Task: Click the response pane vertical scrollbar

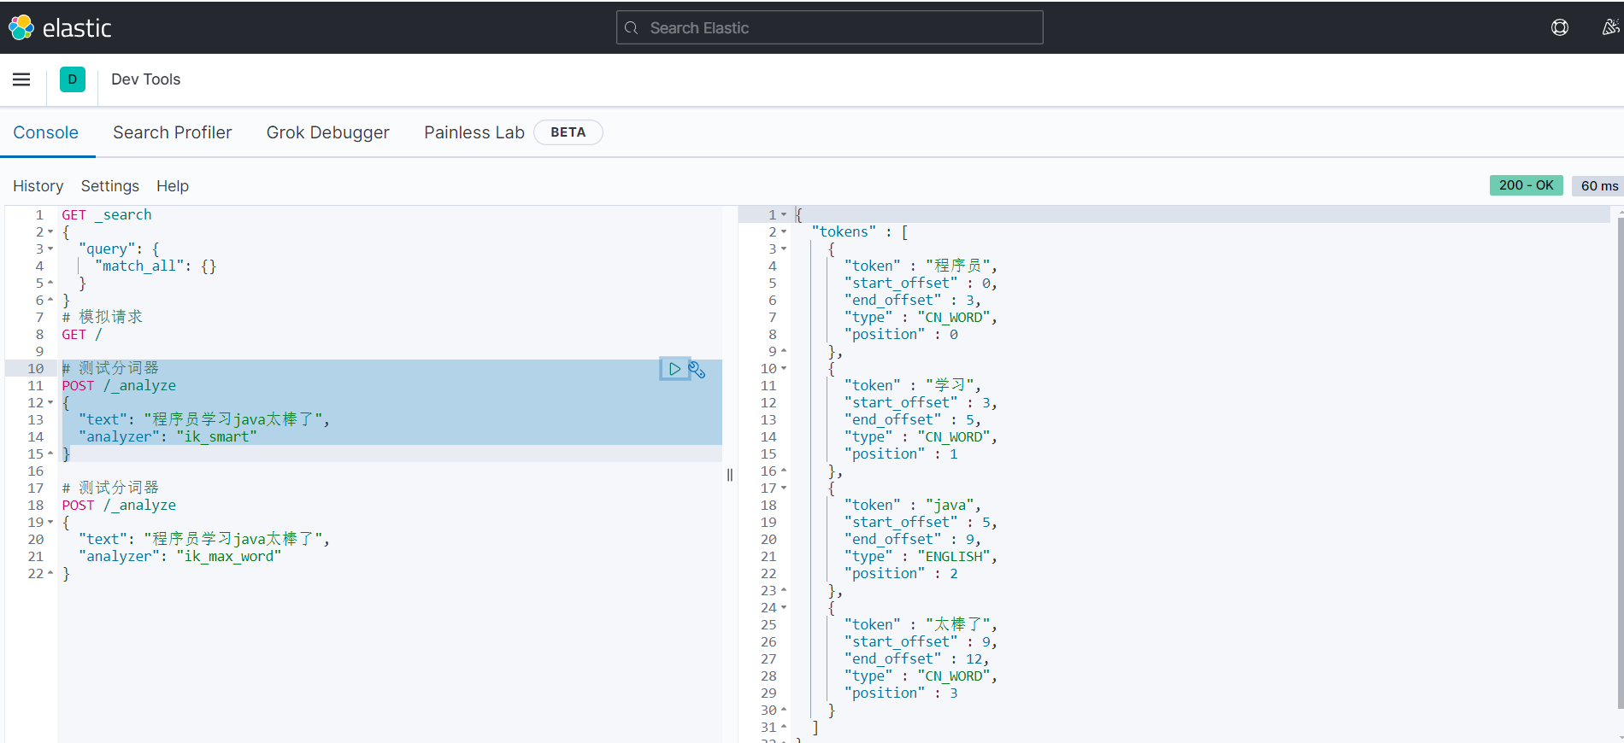Action: [1620, 461]
